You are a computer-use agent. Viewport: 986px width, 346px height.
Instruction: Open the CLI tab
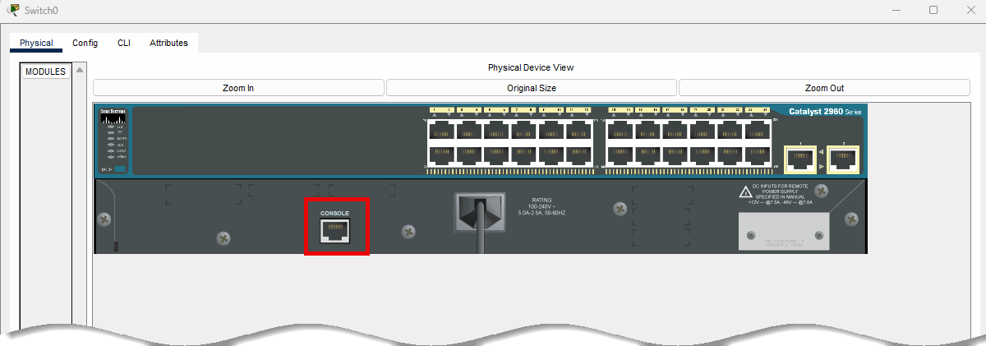click(124, 43)
